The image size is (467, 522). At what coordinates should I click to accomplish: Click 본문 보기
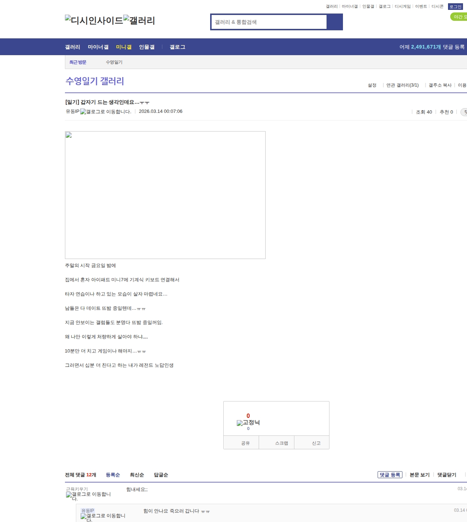pos(420,475)
